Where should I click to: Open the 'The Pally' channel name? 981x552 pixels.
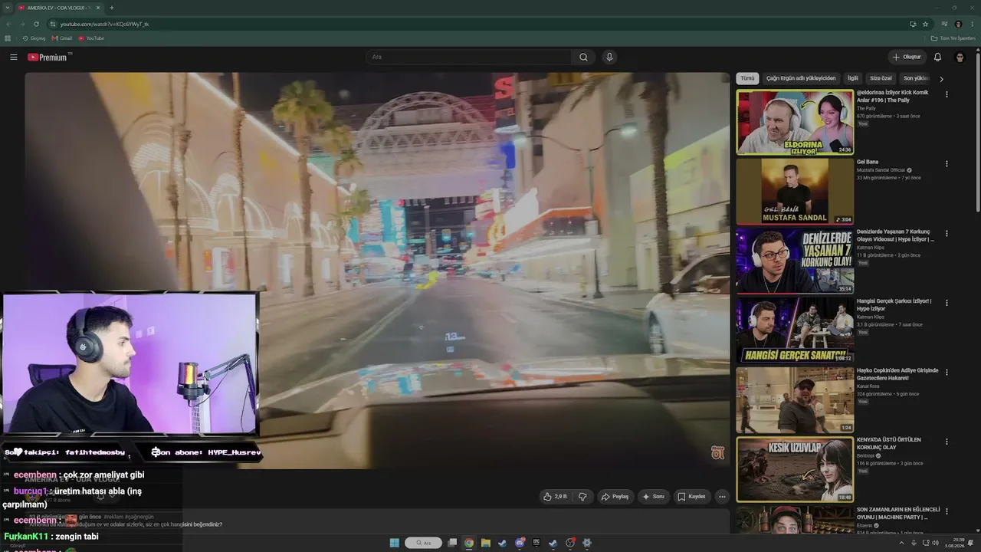[x=866, y=108]
